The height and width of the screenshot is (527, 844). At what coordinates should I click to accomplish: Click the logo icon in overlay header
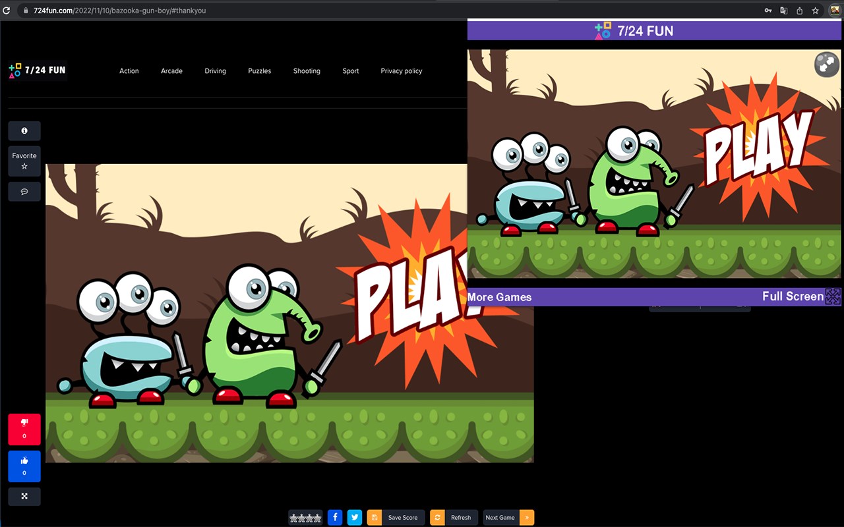[603, 31]
